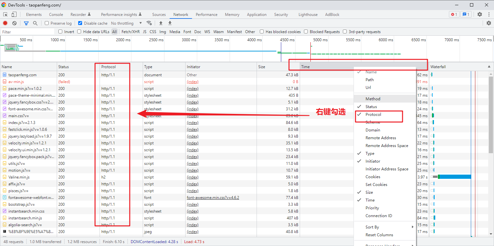Select Remote Address in context menu
The height and width of the screenshot is (246, 494).
click(385, 138)
